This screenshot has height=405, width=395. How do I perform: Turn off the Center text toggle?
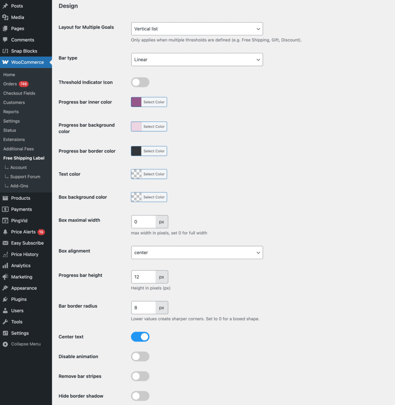(x=140, y=337)
